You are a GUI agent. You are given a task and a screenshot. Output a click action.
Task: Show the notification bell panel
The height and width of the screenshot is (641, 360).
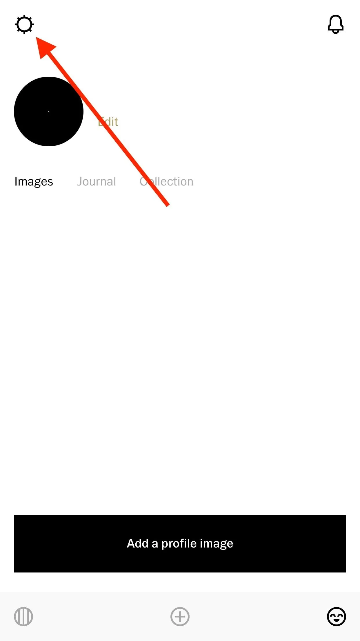tap(336, 24)
